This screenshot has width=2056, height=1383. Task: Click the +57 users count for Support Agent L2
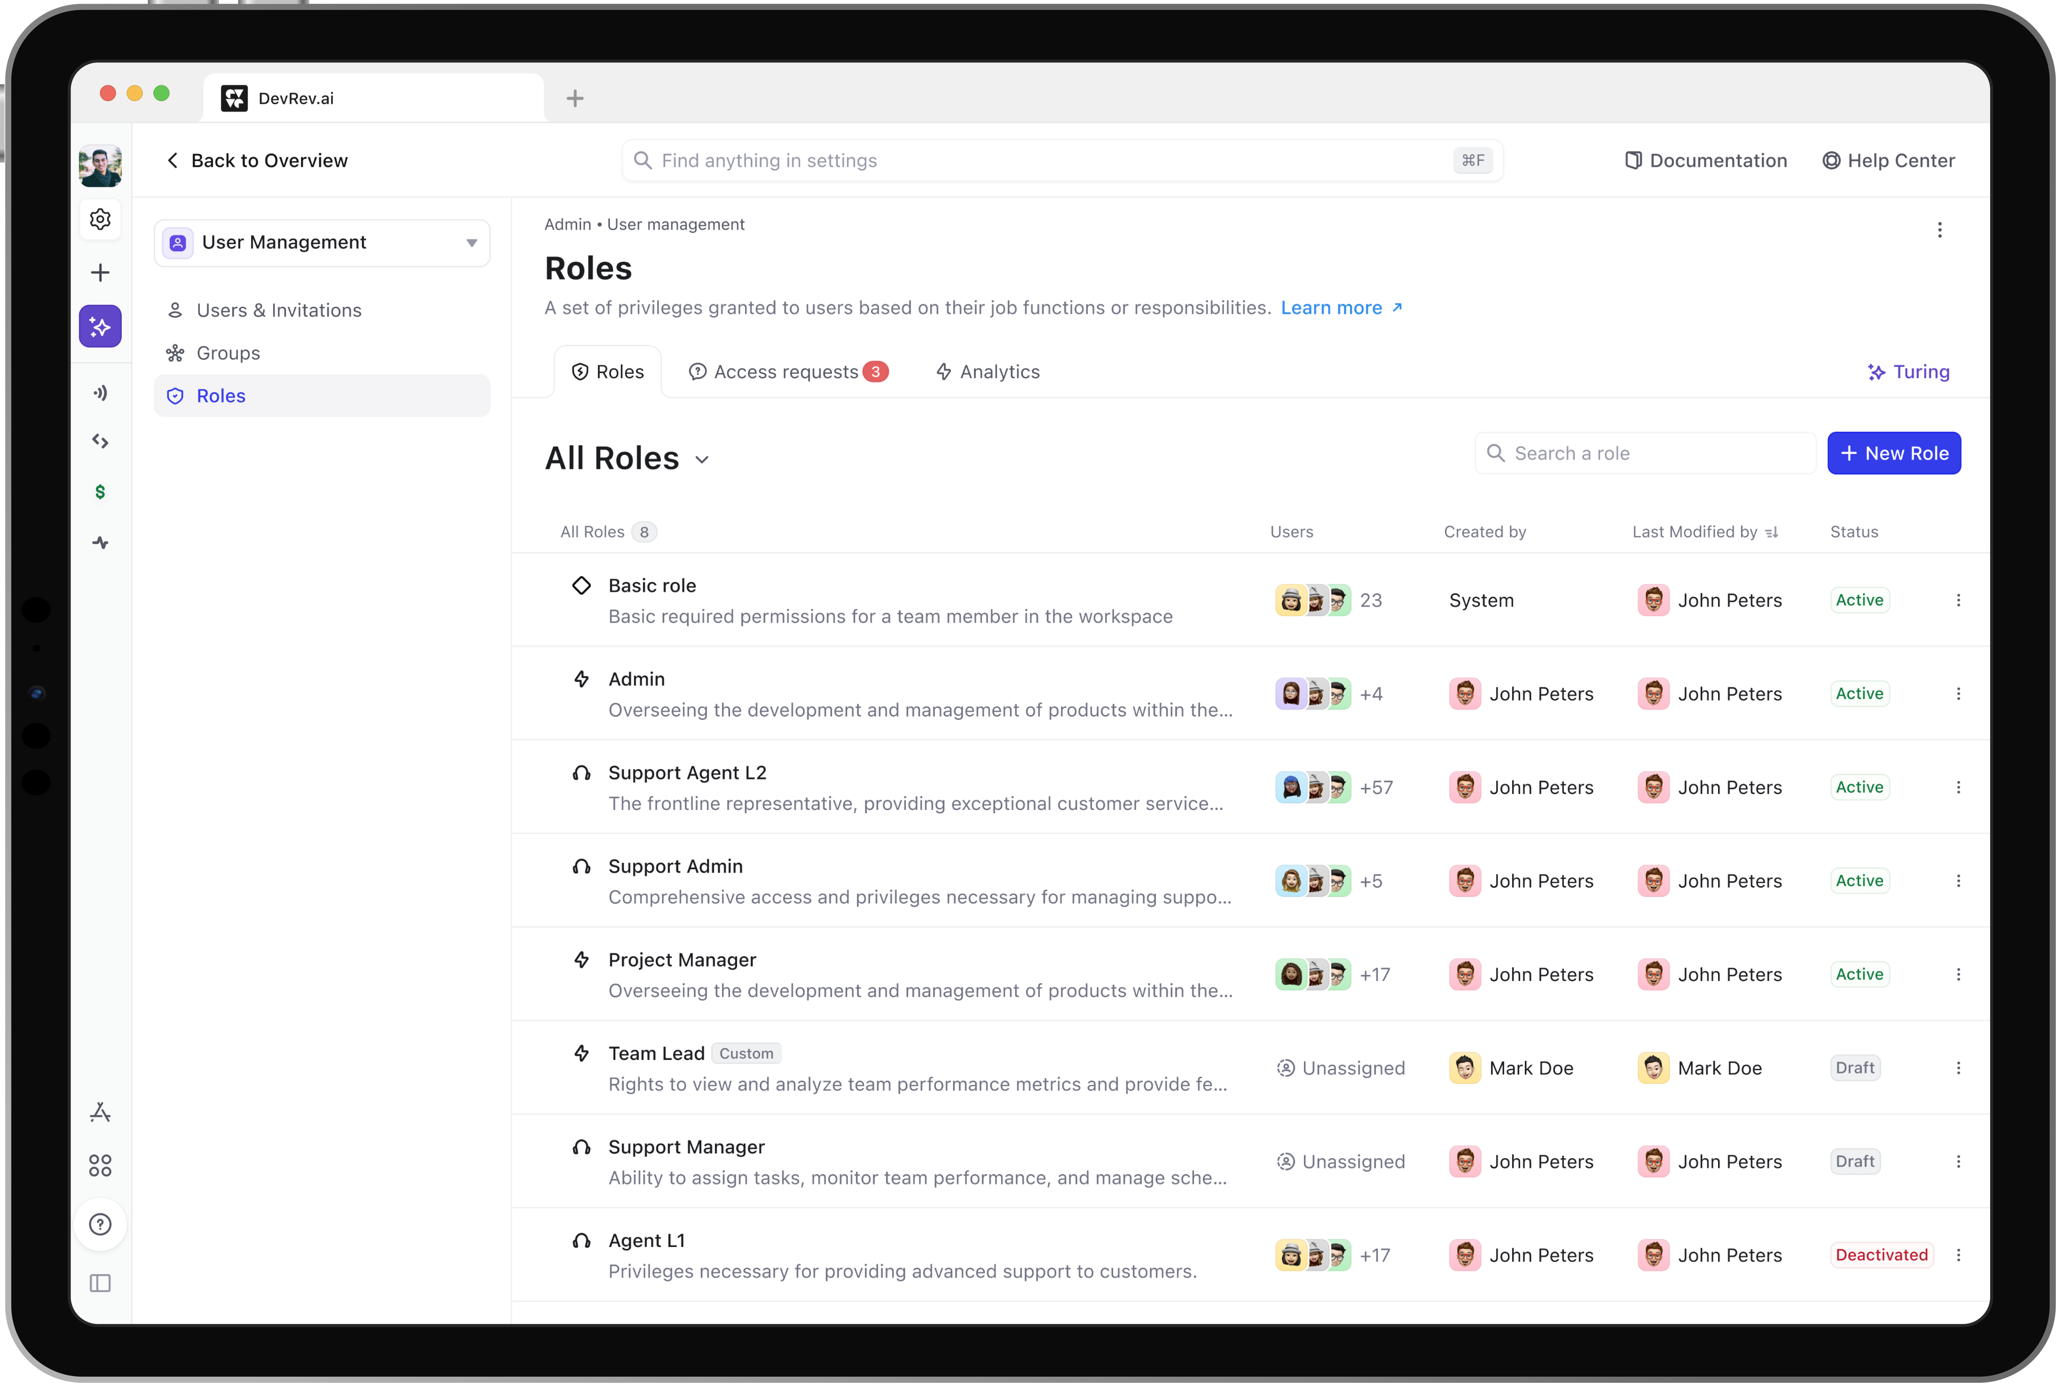coord(1376,788)
